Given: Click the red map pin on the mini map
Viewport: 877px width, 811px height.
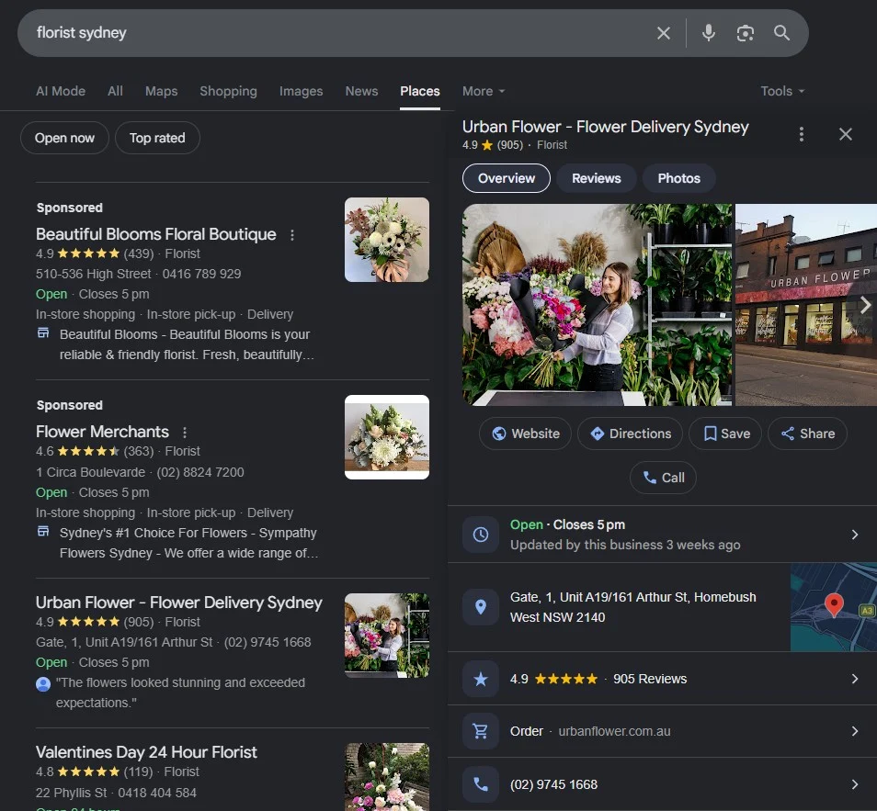Looking at the screenshot, I should (x=834, y=604).
